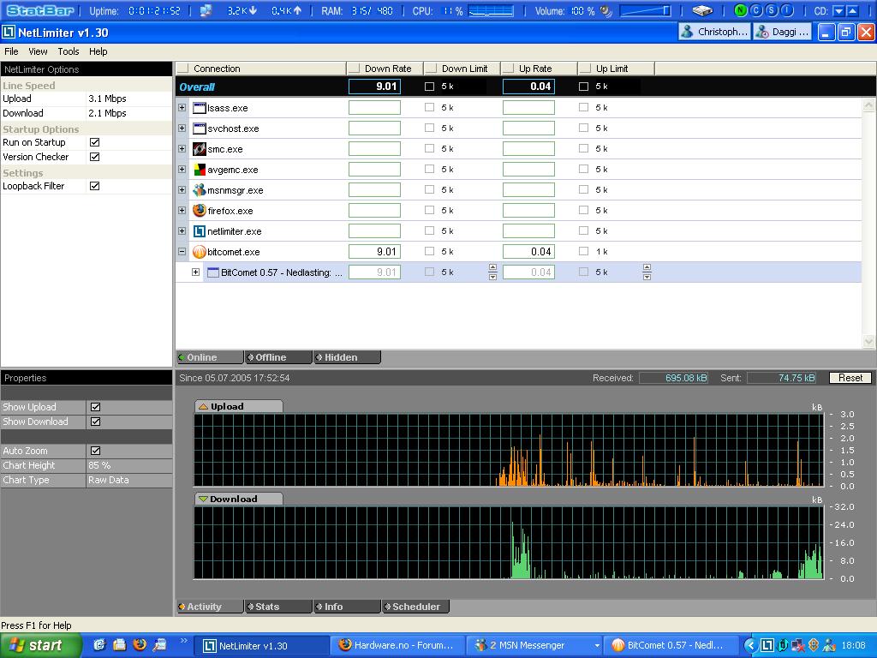
Task: Open the Windows start menu
Action: pyautogui.click(x=40, y=645)
